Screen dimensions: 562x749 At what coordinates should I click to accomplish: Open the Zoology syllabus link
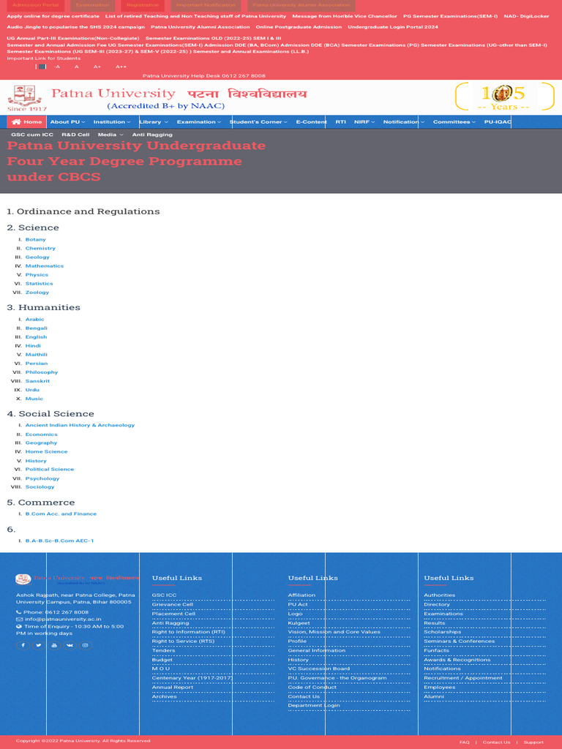pos(37,293)
